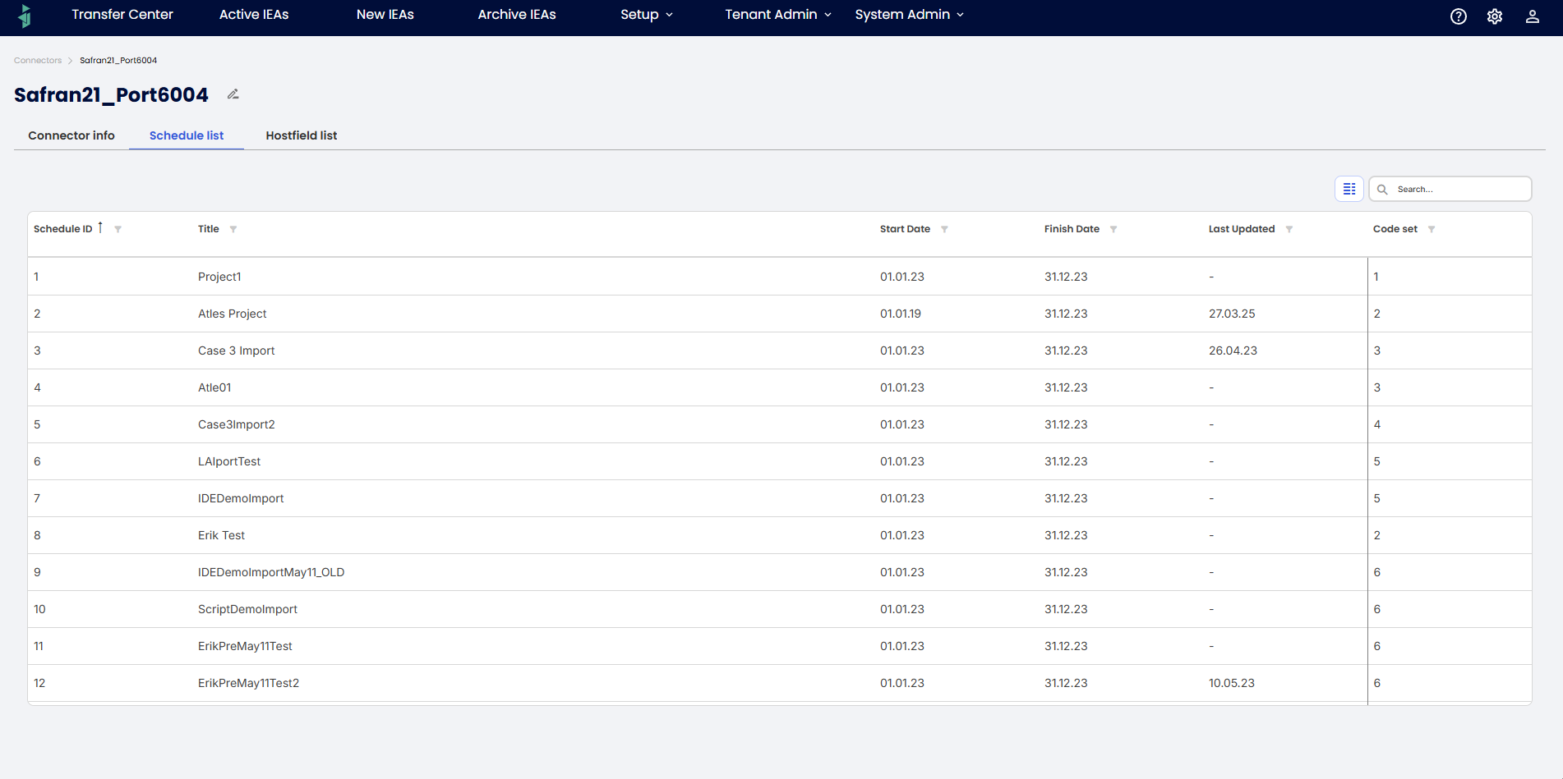Select the ScriptDemoImport row
The width and height of the screenshot is (1563, 779).
pos(780,609)
